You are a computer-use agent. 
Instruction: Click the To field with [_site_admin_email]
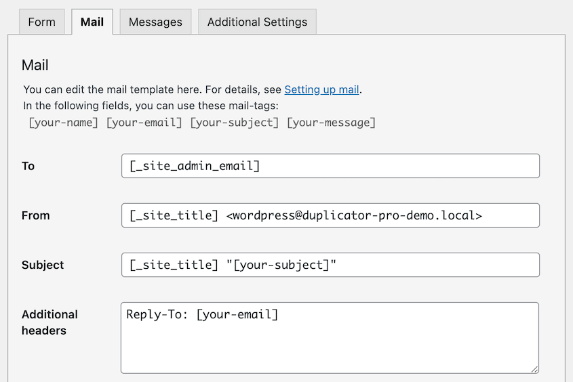(330, 166)
